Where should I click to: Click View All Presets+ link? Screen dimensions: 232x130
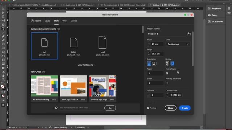click(86, 65)
